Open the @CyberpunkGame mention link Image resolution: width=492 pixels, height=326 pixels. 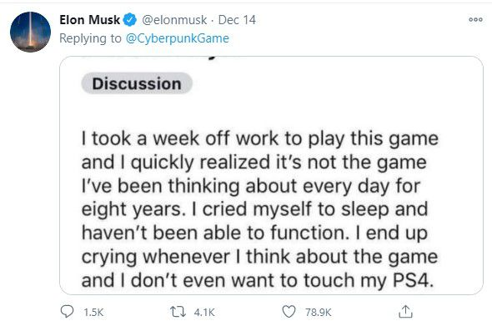click(178, 38)
